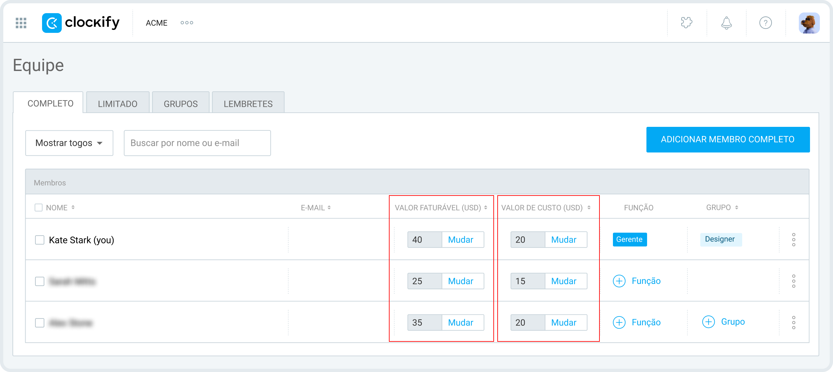Open the puzzle-piece add-ons icon
This screenshot has height=372, width=833.
(687, 23)
